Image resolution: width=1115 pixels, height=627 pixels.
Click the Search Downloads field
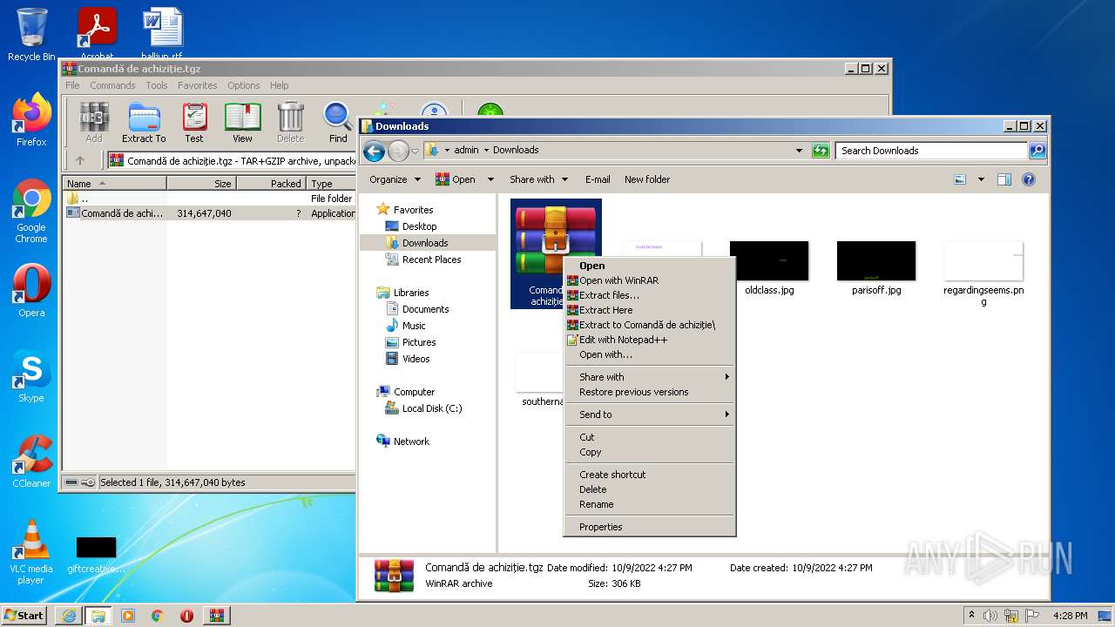pyautogui.click(x=930, y=151)
